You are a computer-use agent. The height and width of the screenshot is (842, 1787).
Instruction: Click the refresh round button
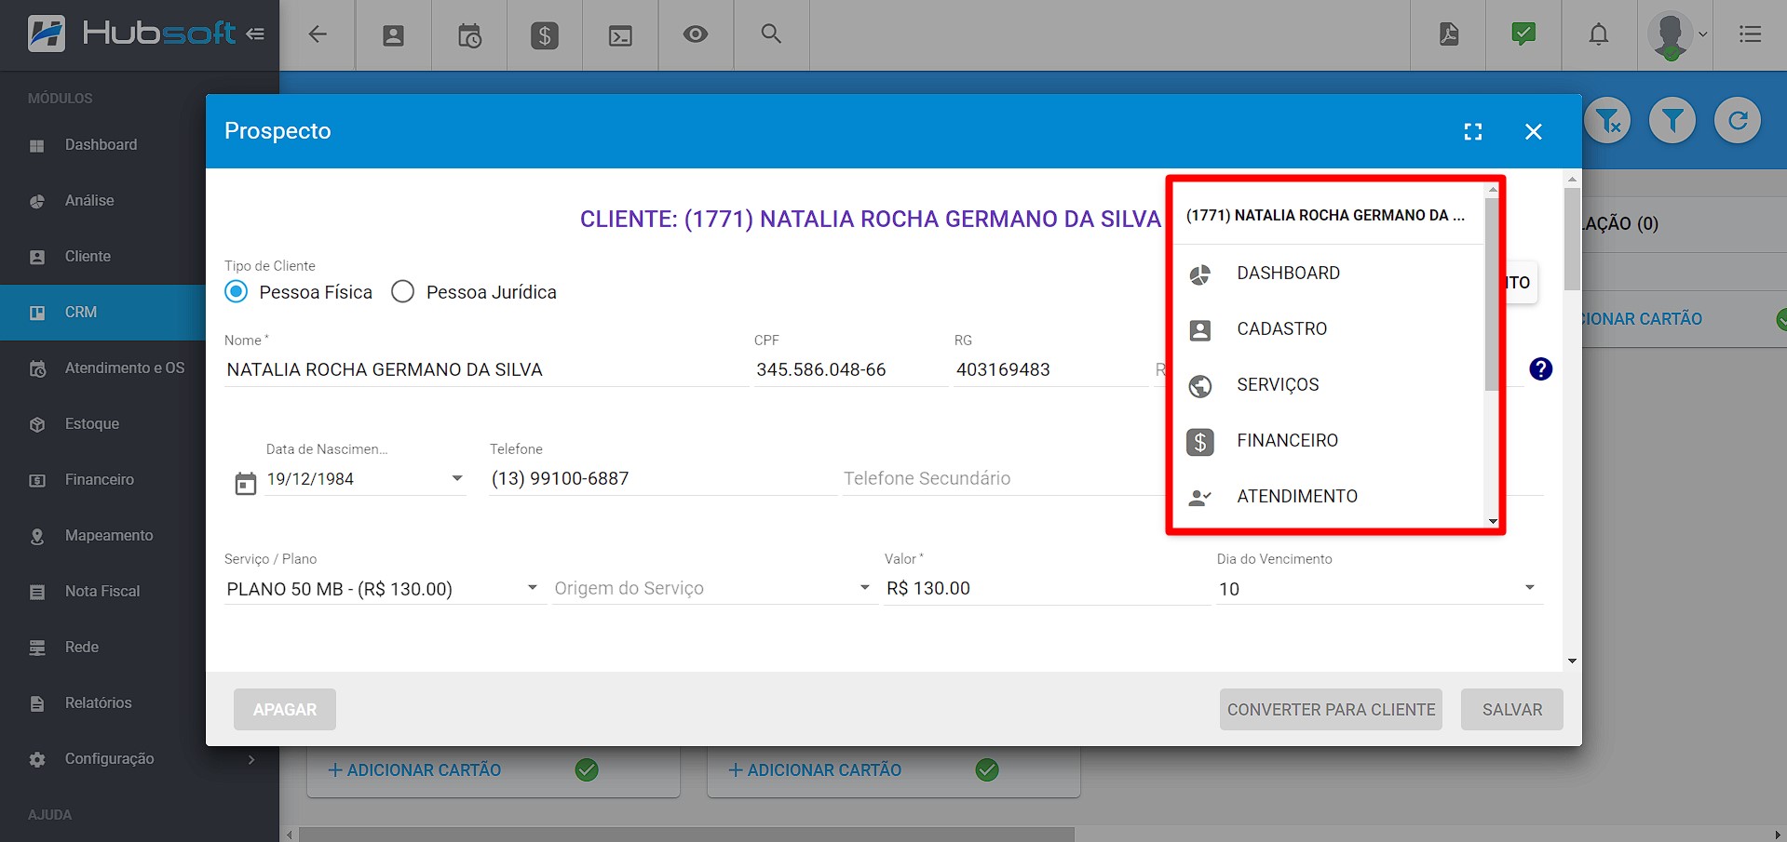click(1738, 120)
